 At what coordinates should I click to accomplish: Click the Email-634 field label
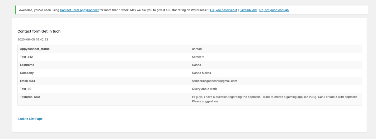(x=27, y=81)
